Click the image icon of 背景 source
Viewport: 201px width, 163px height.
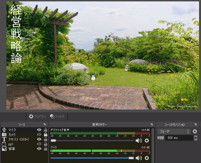4,149
